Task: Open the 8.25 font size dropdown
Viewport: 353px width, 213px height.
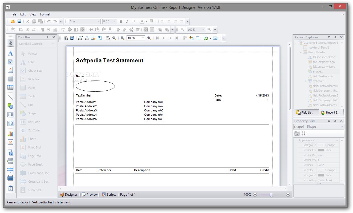Action: (x=115, y=21)
